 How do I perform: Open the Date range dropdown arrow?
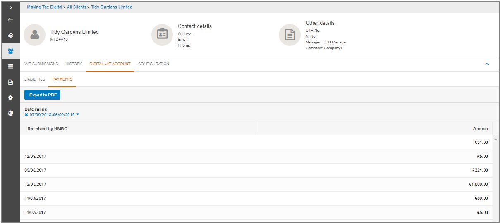(78, 115)
